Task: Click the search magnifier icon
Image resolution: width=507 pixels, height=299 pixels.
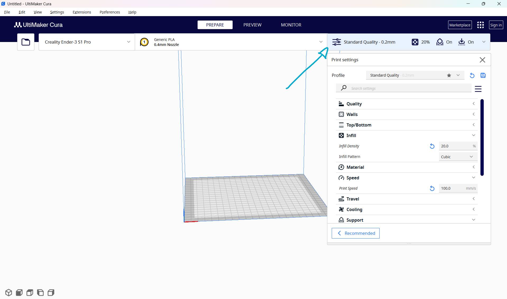Action: click(344, 88)
